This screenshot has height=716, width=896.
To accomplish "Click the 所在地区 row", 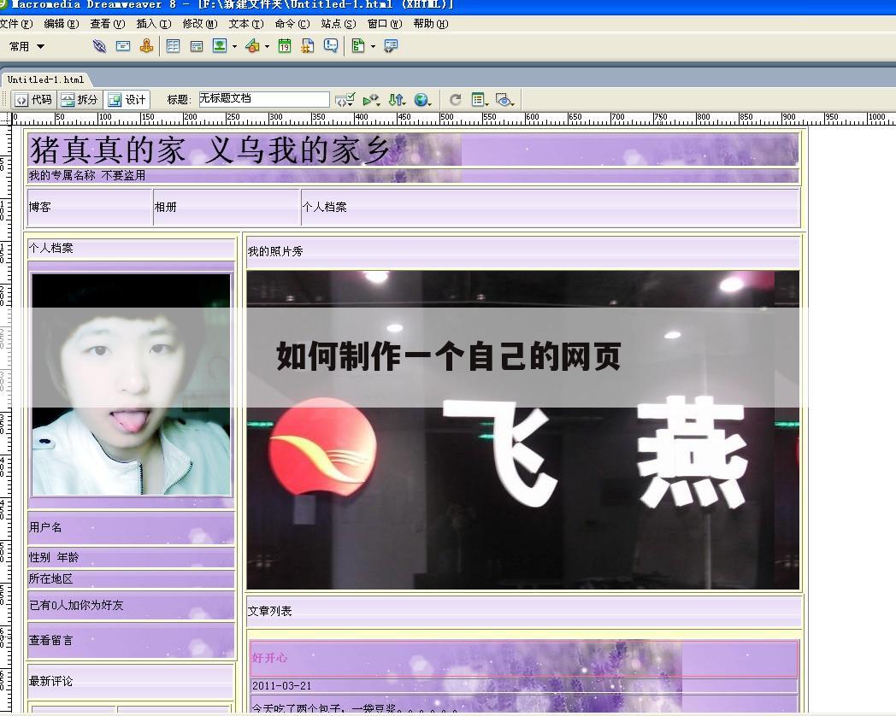I will coord(131,579).
